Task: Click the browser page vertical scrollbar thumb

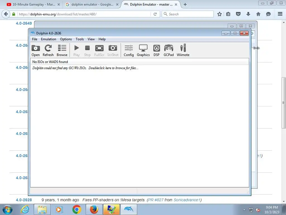Action: point(283,103)
